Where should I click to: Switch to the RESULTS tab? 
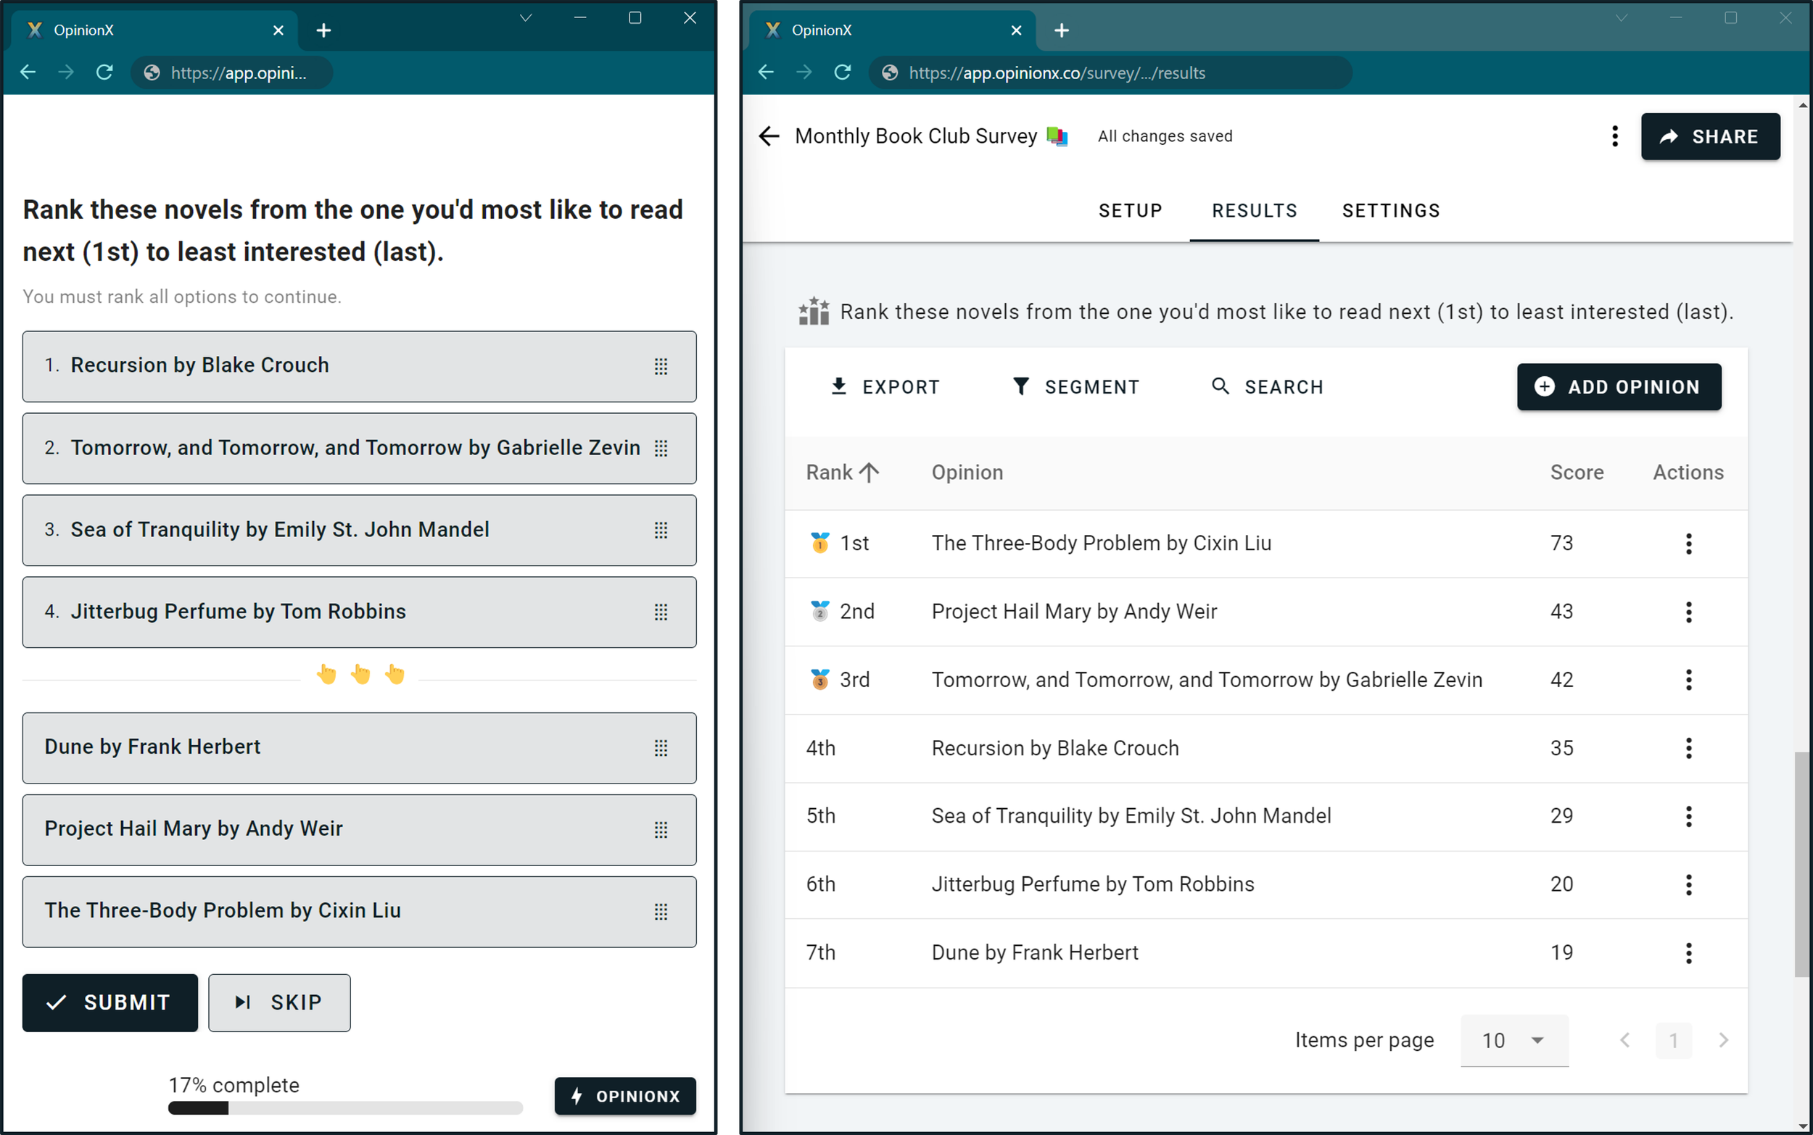click(x=1254, y=211)
